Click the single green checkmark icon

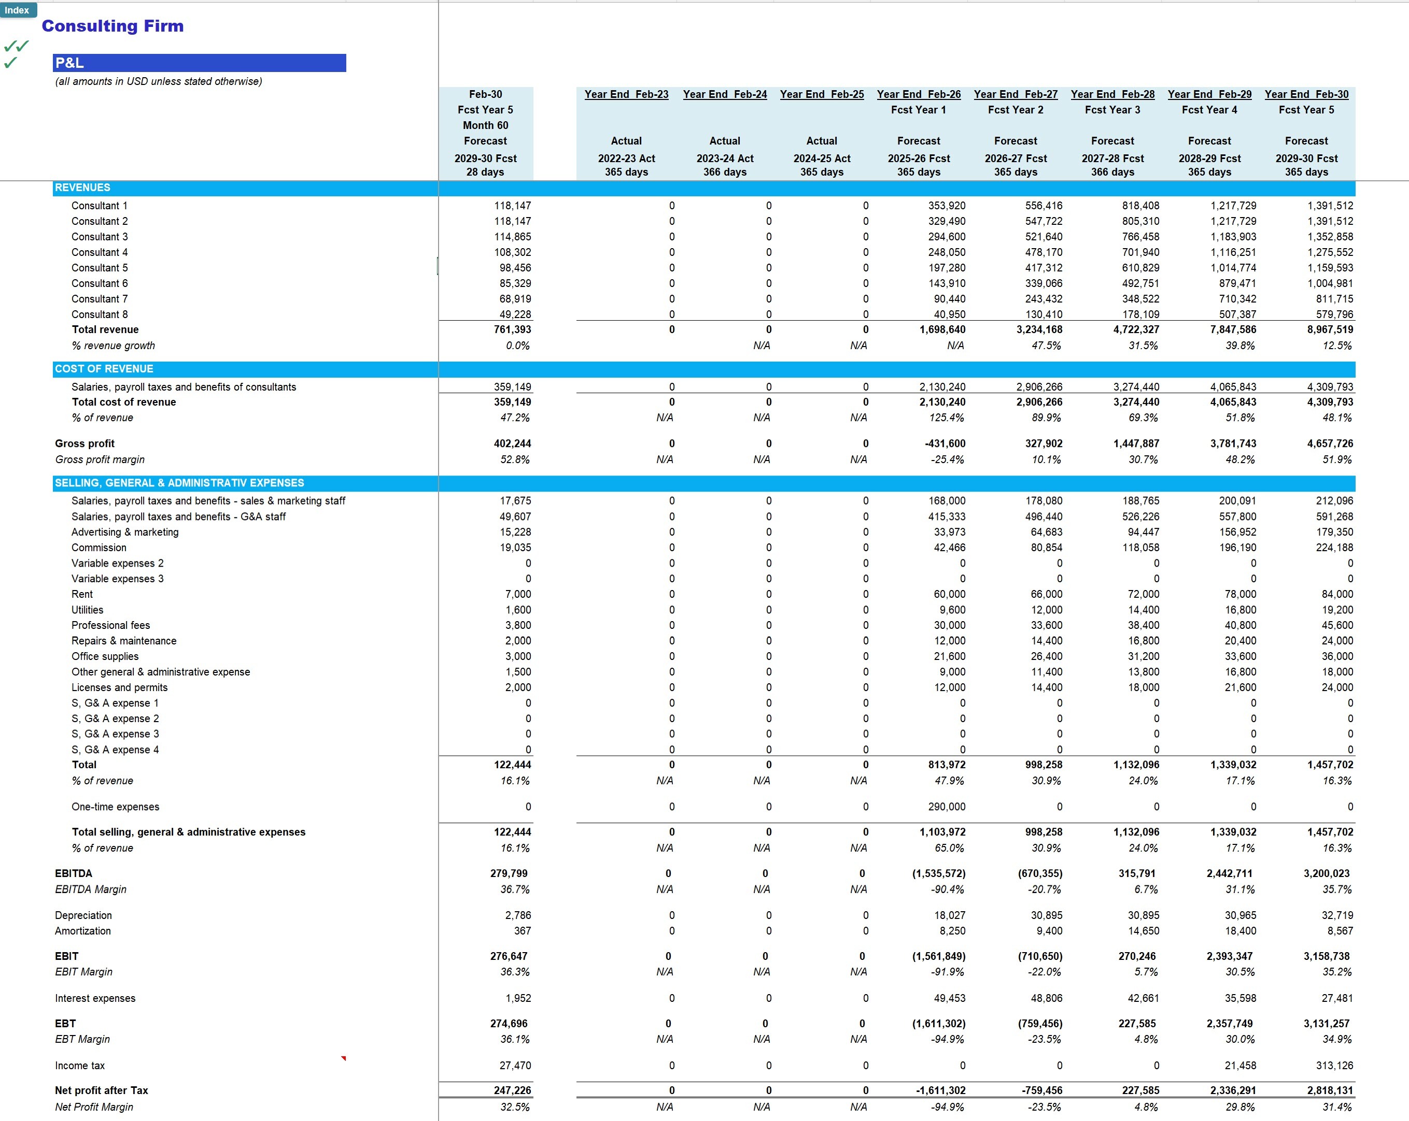click(x=10, y=63)
